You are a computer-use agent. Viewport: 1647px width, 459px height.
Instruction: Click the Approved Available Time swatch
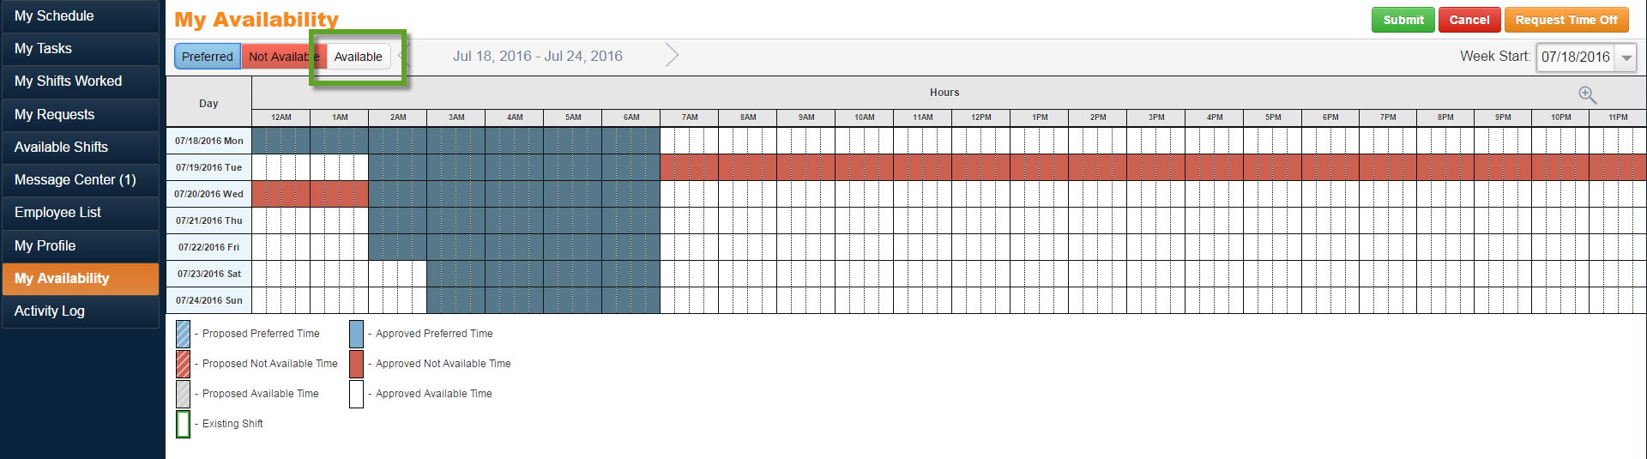click(x=357, y=394)
